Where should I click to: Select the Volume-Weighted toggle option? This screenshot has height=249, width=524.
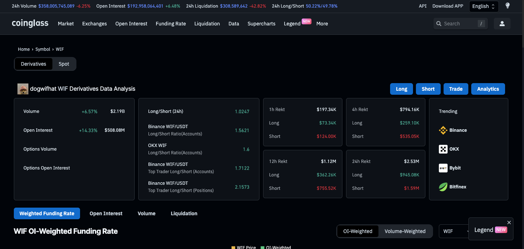click(405, 231)
